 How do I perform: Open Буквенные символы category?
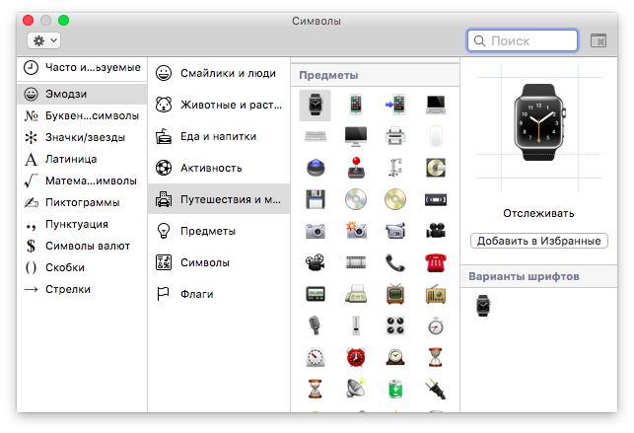click(82, 115)
